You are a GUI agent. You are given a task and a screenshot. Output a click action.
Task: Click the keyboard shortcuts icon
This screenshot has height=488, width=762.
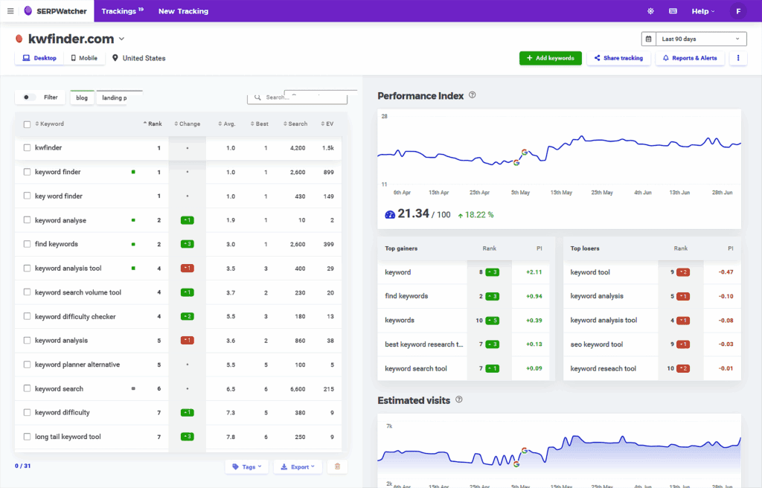673,11
